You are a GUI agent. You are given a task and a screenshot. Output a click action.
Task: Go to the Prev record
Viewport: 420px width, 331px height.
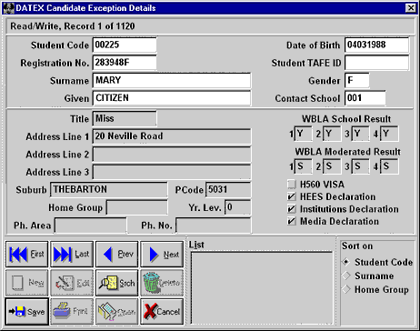117,254
